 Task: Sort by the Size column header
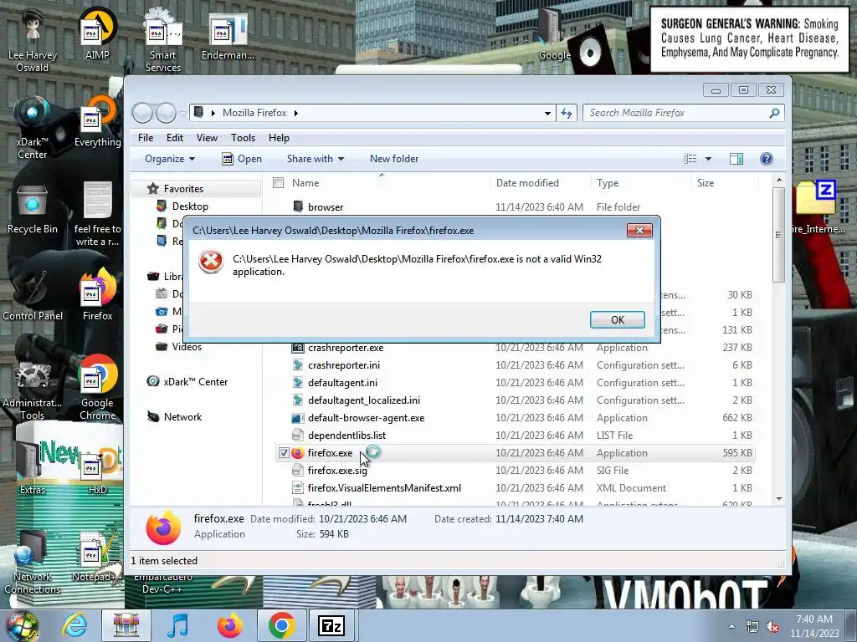pos(705,183)
